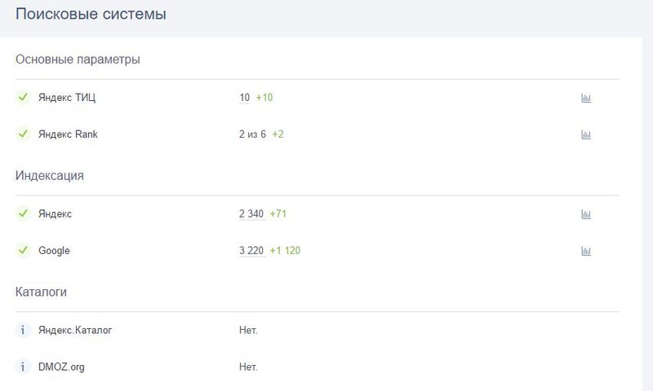Click the green checkmark beside Google
Image resolution: width=653 pixels, height=391 pixels.
pyautogui.click(x=23, y=251)
